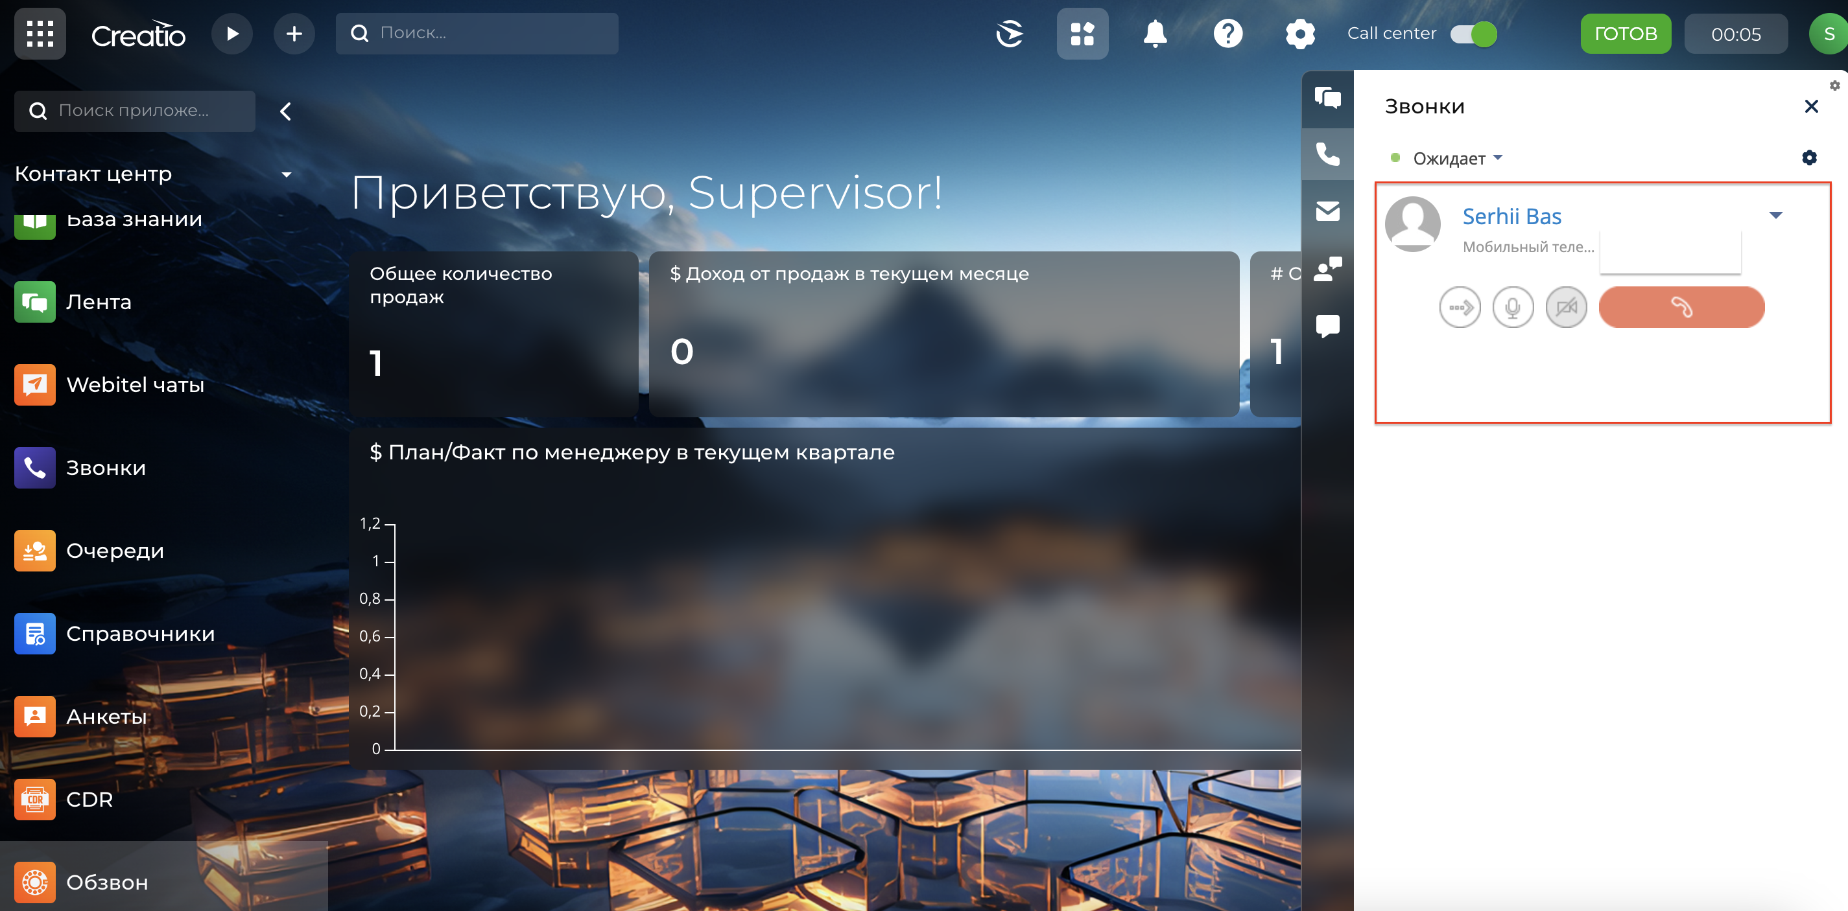Expand Serhii Bas call options arrow
The image size is (1848, 911).
[1775, 216]
